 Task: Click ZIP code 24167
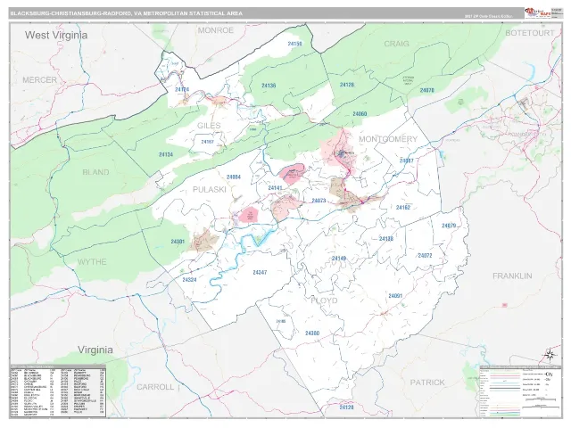coord(208,142)
